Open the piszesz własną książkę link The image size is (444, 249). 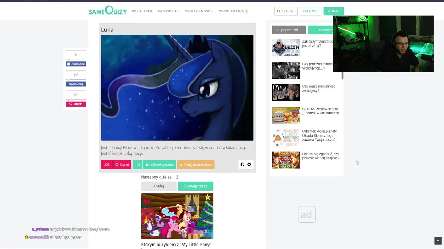point(321,156)
